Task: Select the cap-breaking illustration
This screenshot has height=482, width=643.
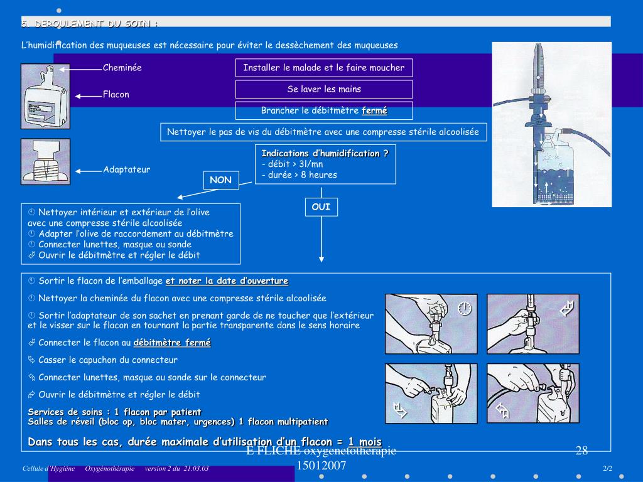Action: point(431,394)
